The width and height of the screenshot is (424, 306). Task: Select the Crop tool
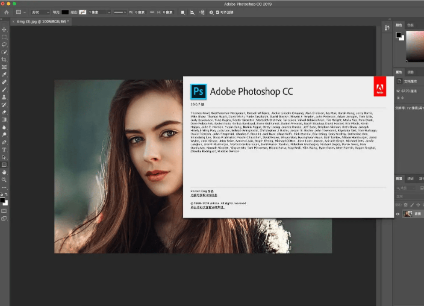pyautogui.click(x=4, y=59)
